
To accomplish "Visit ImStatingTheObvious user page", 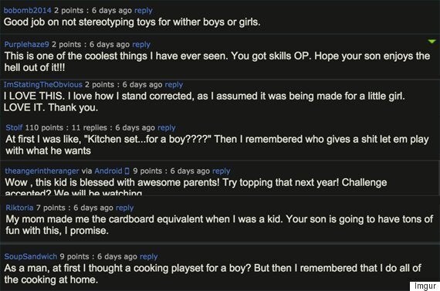I will tap(43, 84).
